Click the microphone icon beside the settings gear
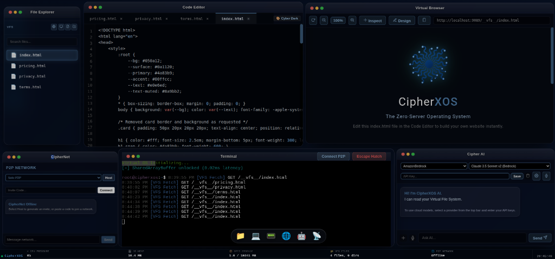Screen dimensions: 555x259 tap(546, 176)
